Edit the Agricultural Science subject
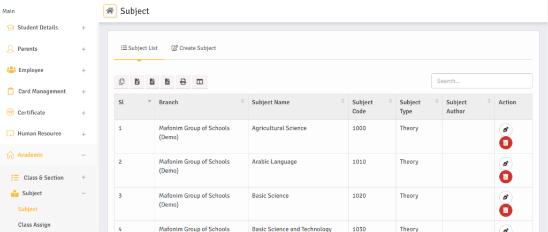The width and height of the screenshot is (548, 232). [506, 130]
